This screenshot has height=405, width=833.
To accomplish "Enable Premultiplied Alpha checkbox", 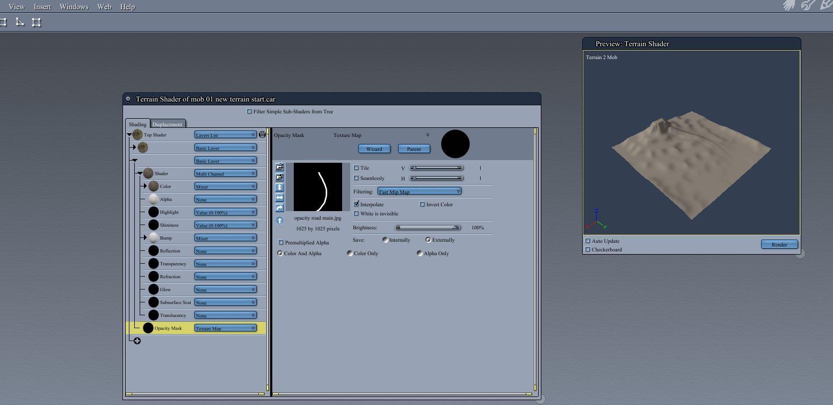I will pos(281,243).
